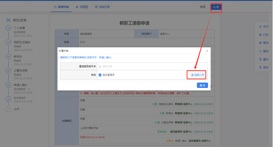Click the 审批进度 scan icon
273x147 pixels.
8,20
